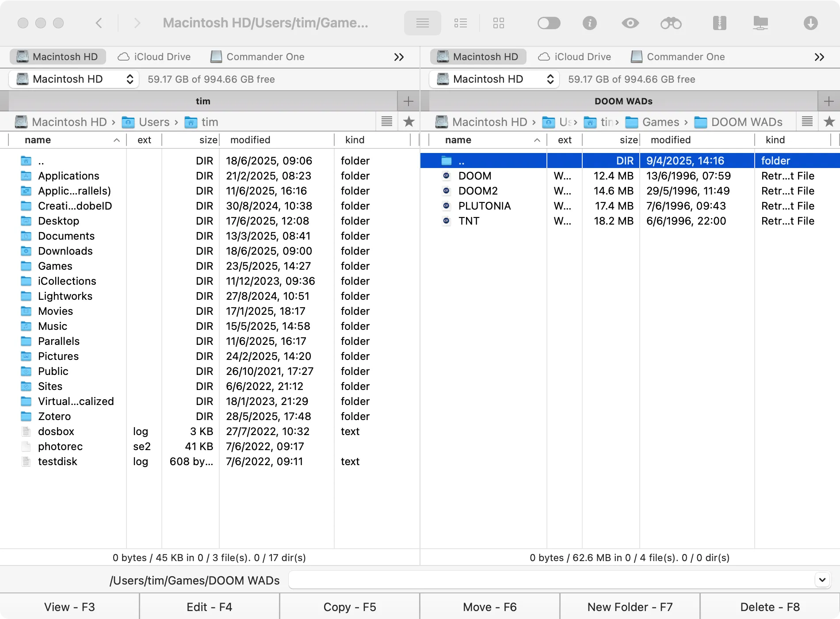840x619 pixels.
Task: Click Games in the breadcrumb path
Action: click(661, 122)
